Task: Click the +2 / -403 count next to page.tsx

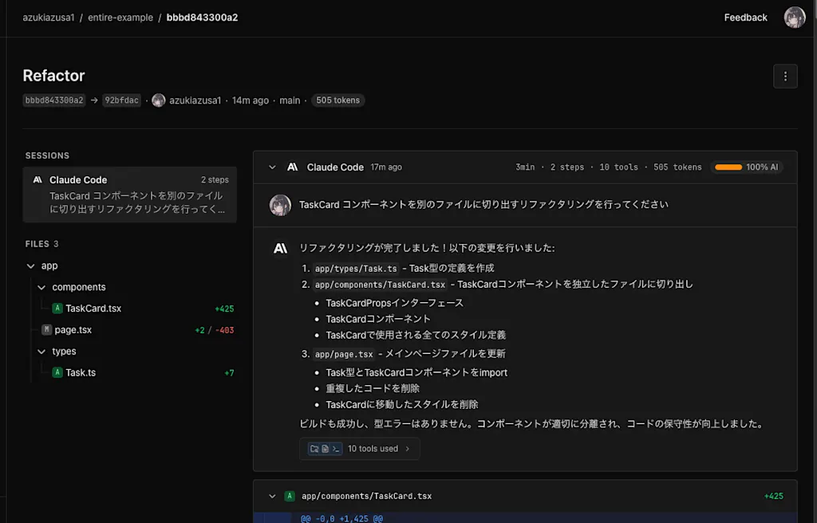Action: click(214, 330)
